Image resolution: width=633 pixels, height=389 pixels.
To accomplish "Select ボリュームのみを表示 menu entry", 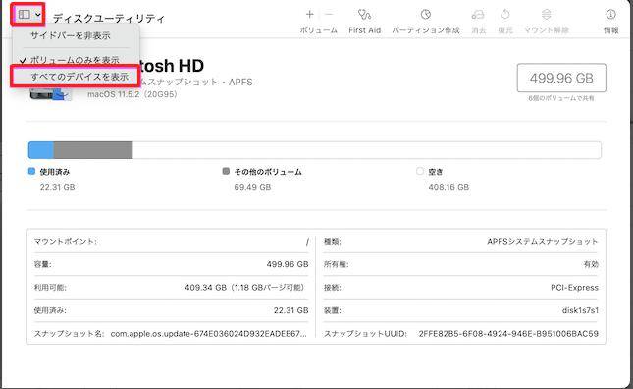I will [x=75, y=60].
